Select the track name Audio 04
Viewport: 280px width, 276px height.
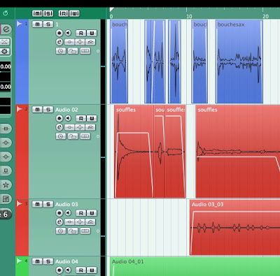click(x=66, y=262)
